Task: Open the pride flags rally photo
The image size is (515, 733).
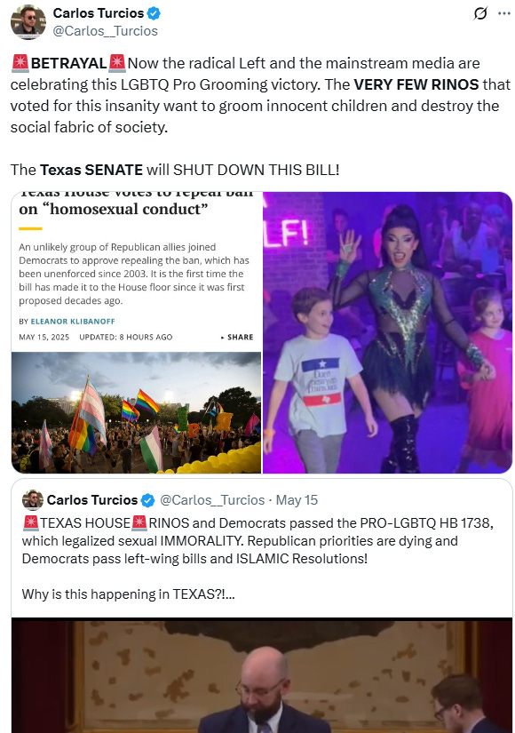Action: tap(136, 413)
